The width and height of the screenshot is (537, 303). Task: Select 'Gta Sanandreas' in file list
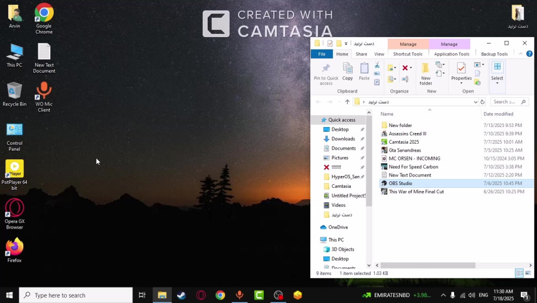click(405, 150)
